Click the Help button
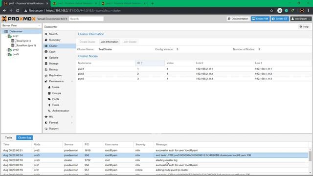The height and width of the screenshot is (176, 313). pyautogui.click(x=304, y=27)
